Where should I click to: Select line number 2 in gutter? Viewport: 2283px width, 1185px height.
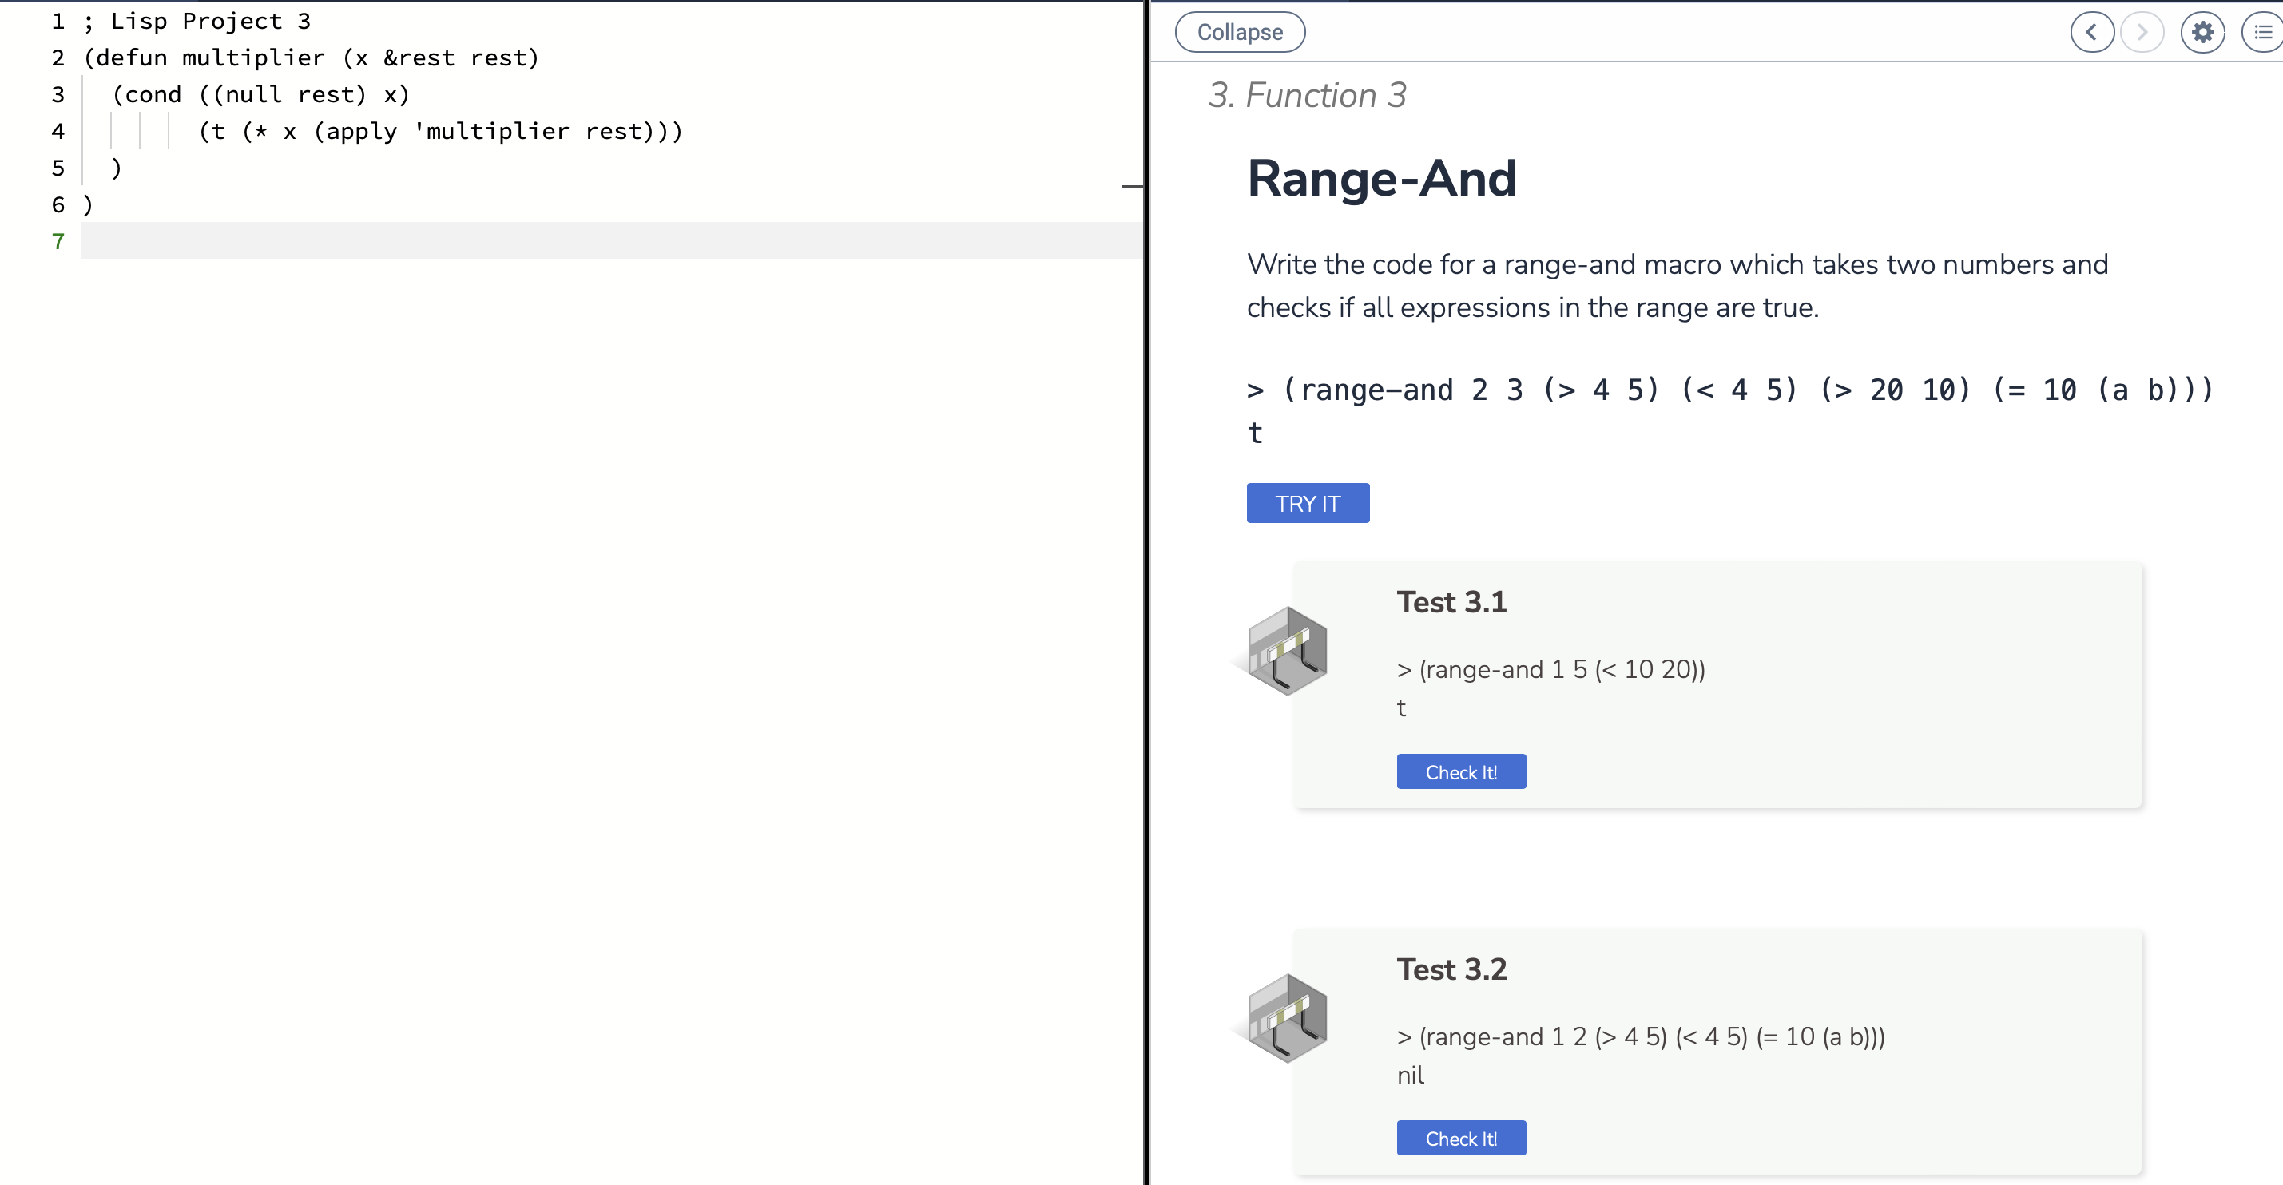point(58,57)
